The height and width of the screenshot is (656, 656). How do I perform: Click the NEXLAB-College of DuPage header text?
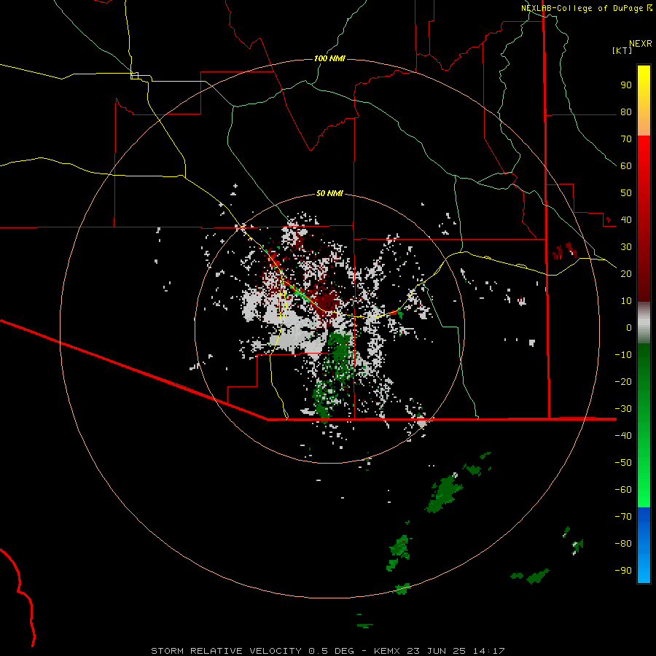point(582,8)
